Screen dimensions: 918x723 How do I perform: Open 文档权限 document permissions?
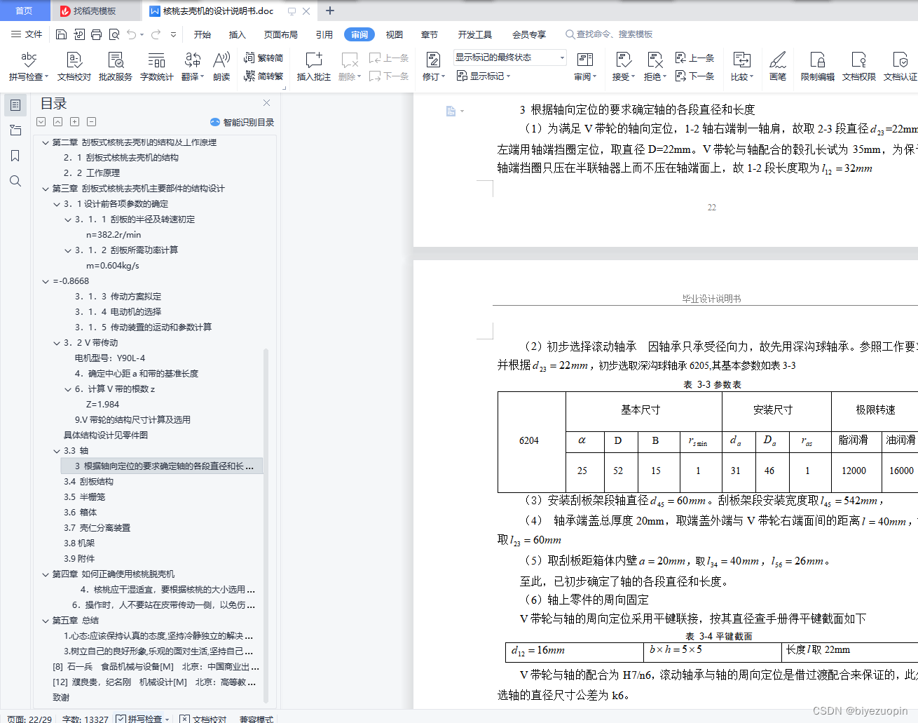[x=859, y=67]
